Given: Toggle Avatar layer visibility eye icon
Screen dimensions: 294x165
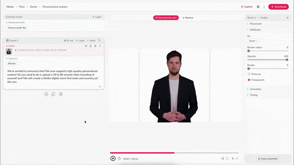Looking at the screenshot, I should coord(86,46).
